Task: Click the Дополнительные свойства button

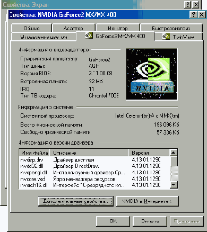Action: tap(76, 201)
